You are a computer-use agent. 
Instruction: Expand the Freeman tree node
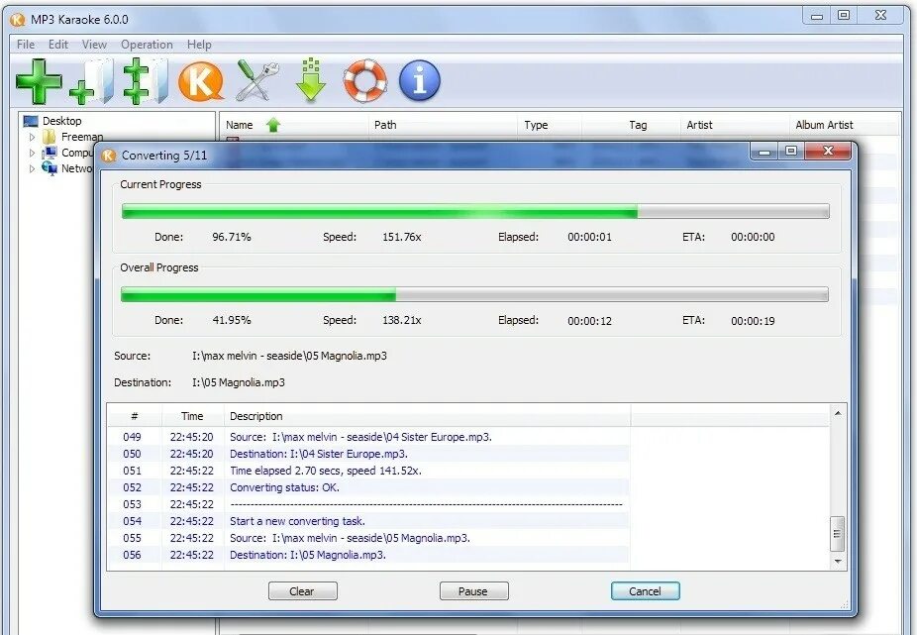pos(32,137)
